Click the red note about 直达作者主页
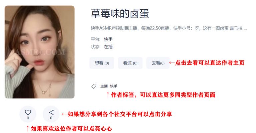 pos(207,63)
